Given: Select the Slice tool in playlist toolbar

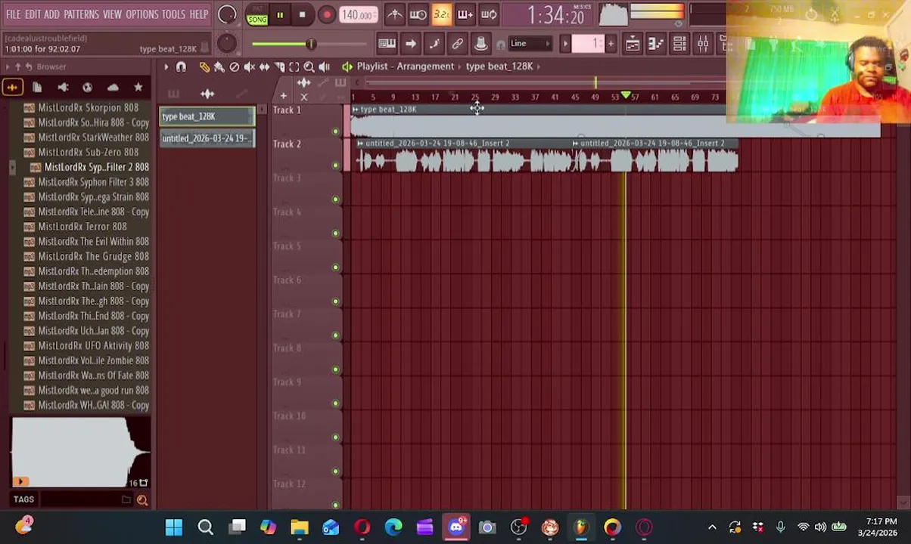Looking at the screenshot, I should (x=279, y=66).
